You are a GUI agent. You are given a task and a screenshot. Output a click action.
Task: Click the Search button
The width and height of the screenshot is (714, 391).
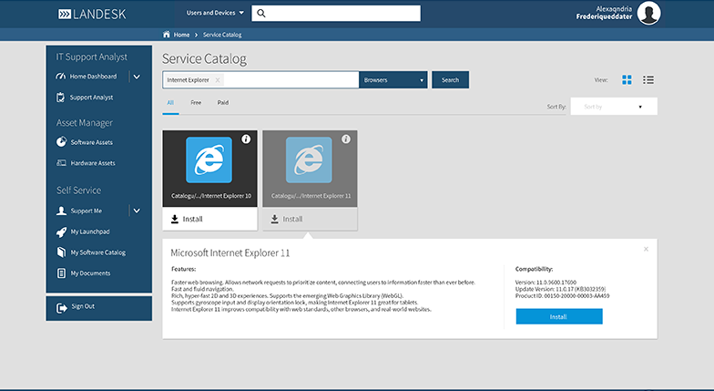click(450, 80)
